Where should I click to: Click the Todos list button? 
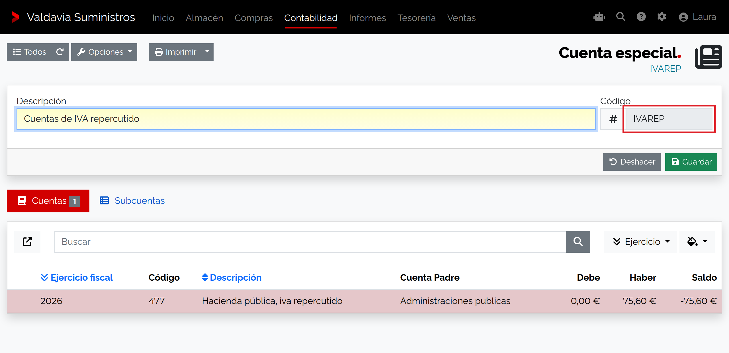[30, 52]
